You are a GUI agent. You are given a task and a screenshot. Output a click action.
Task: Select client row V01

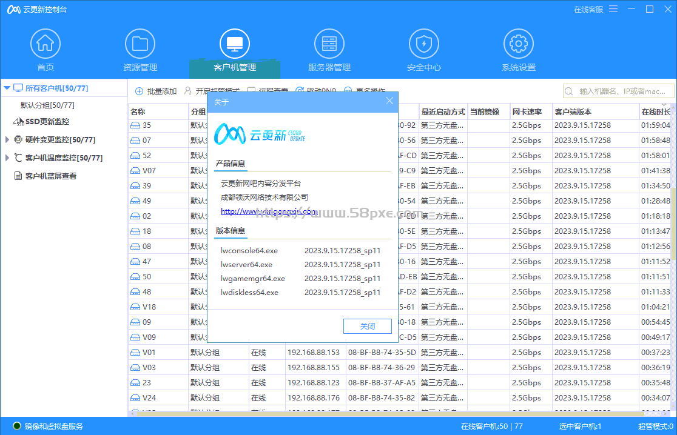coord(400,352)
